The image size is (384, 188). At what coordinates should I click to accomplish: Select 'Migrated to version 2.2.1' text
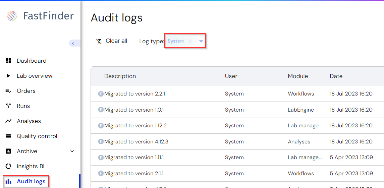coord(135,94)
